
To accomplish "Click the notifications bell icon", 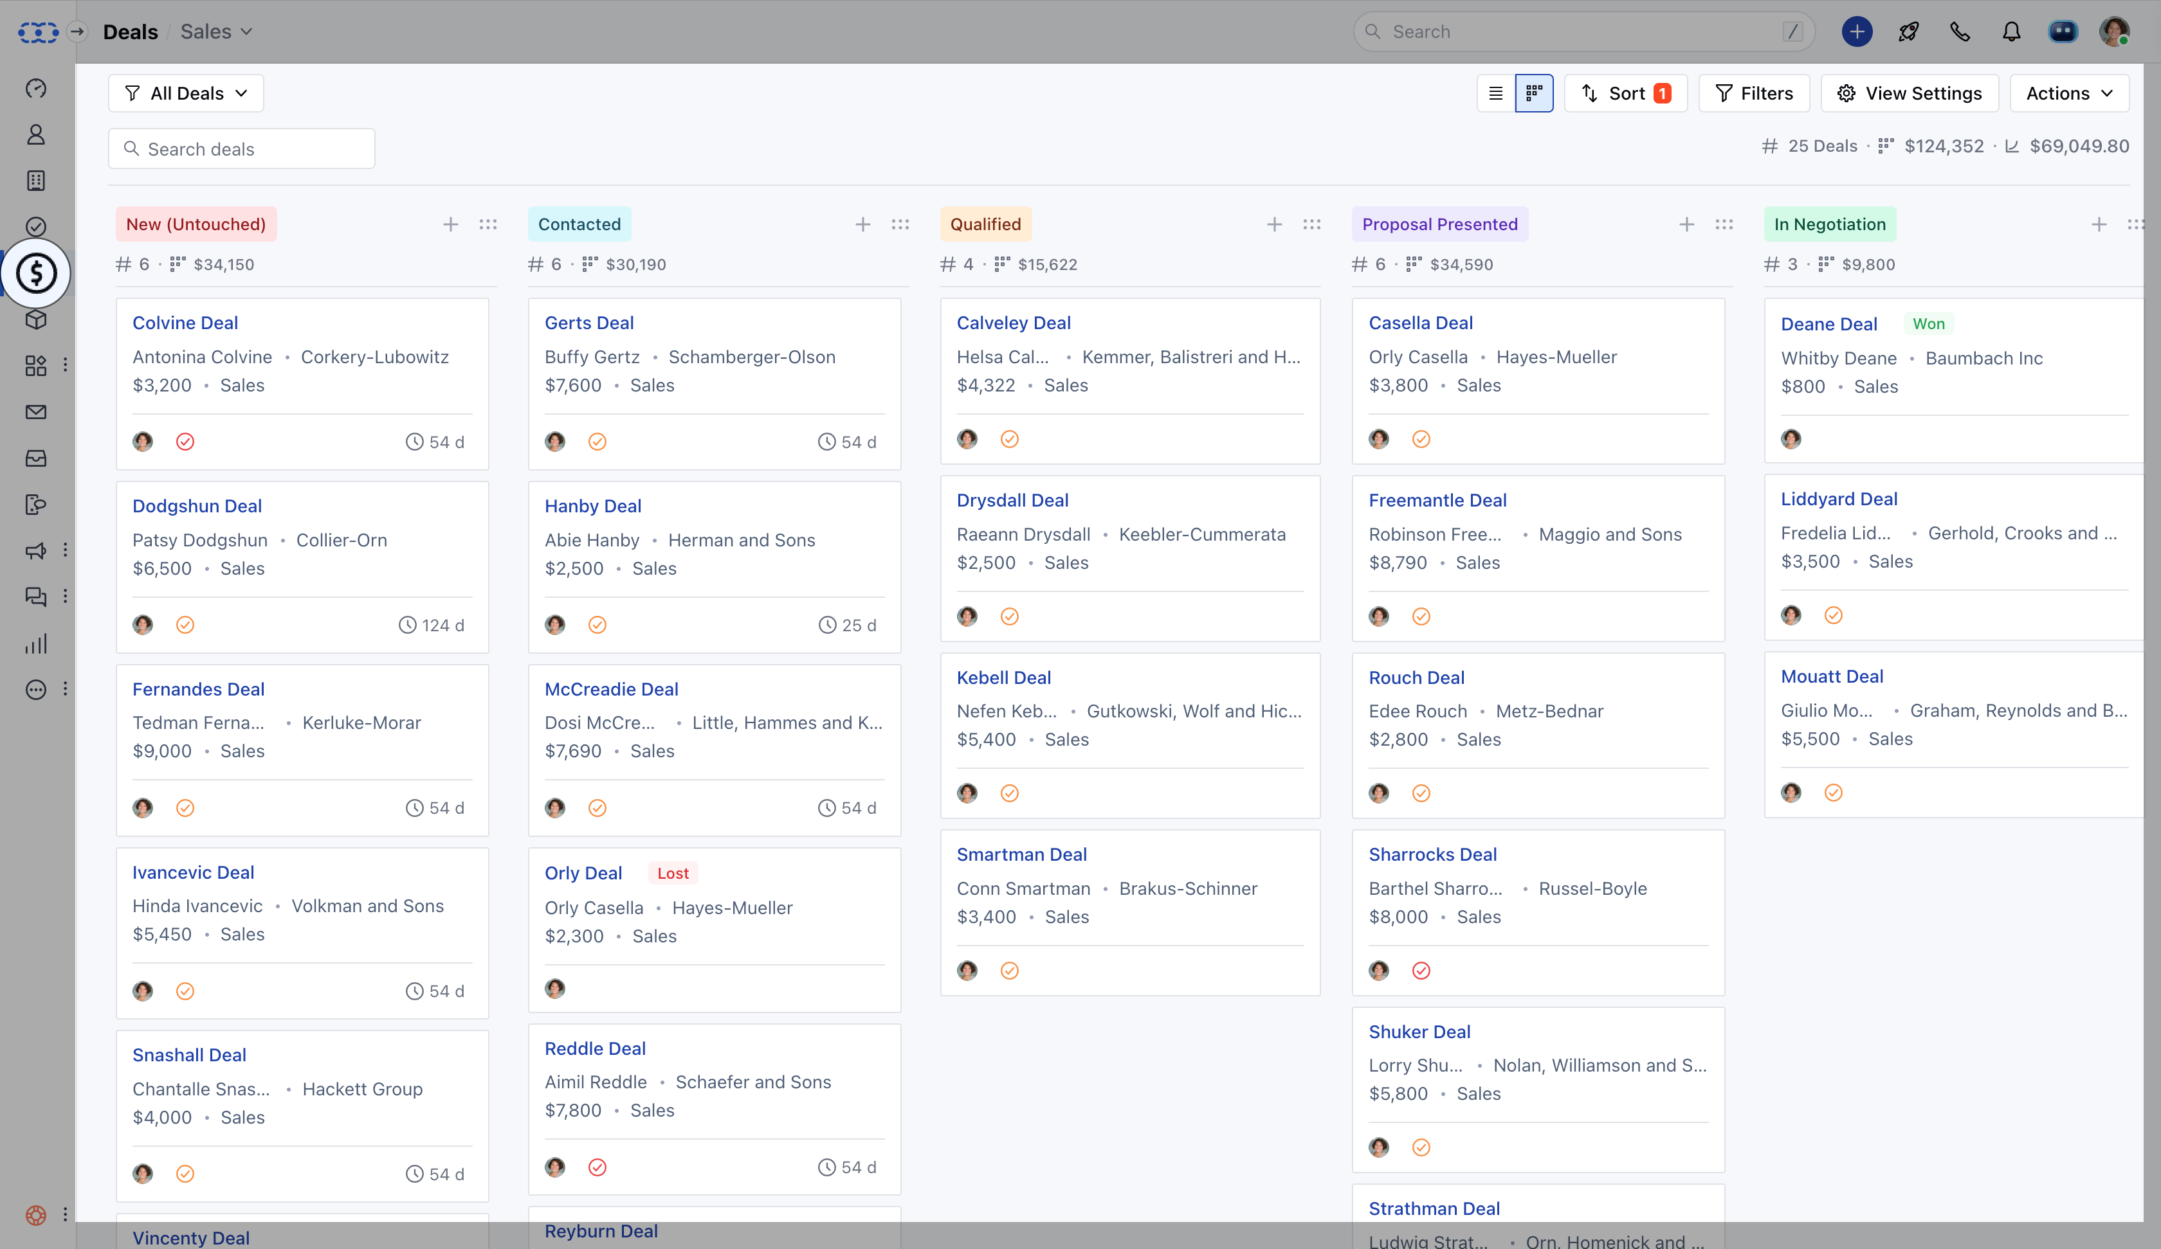I will 2011,31.
